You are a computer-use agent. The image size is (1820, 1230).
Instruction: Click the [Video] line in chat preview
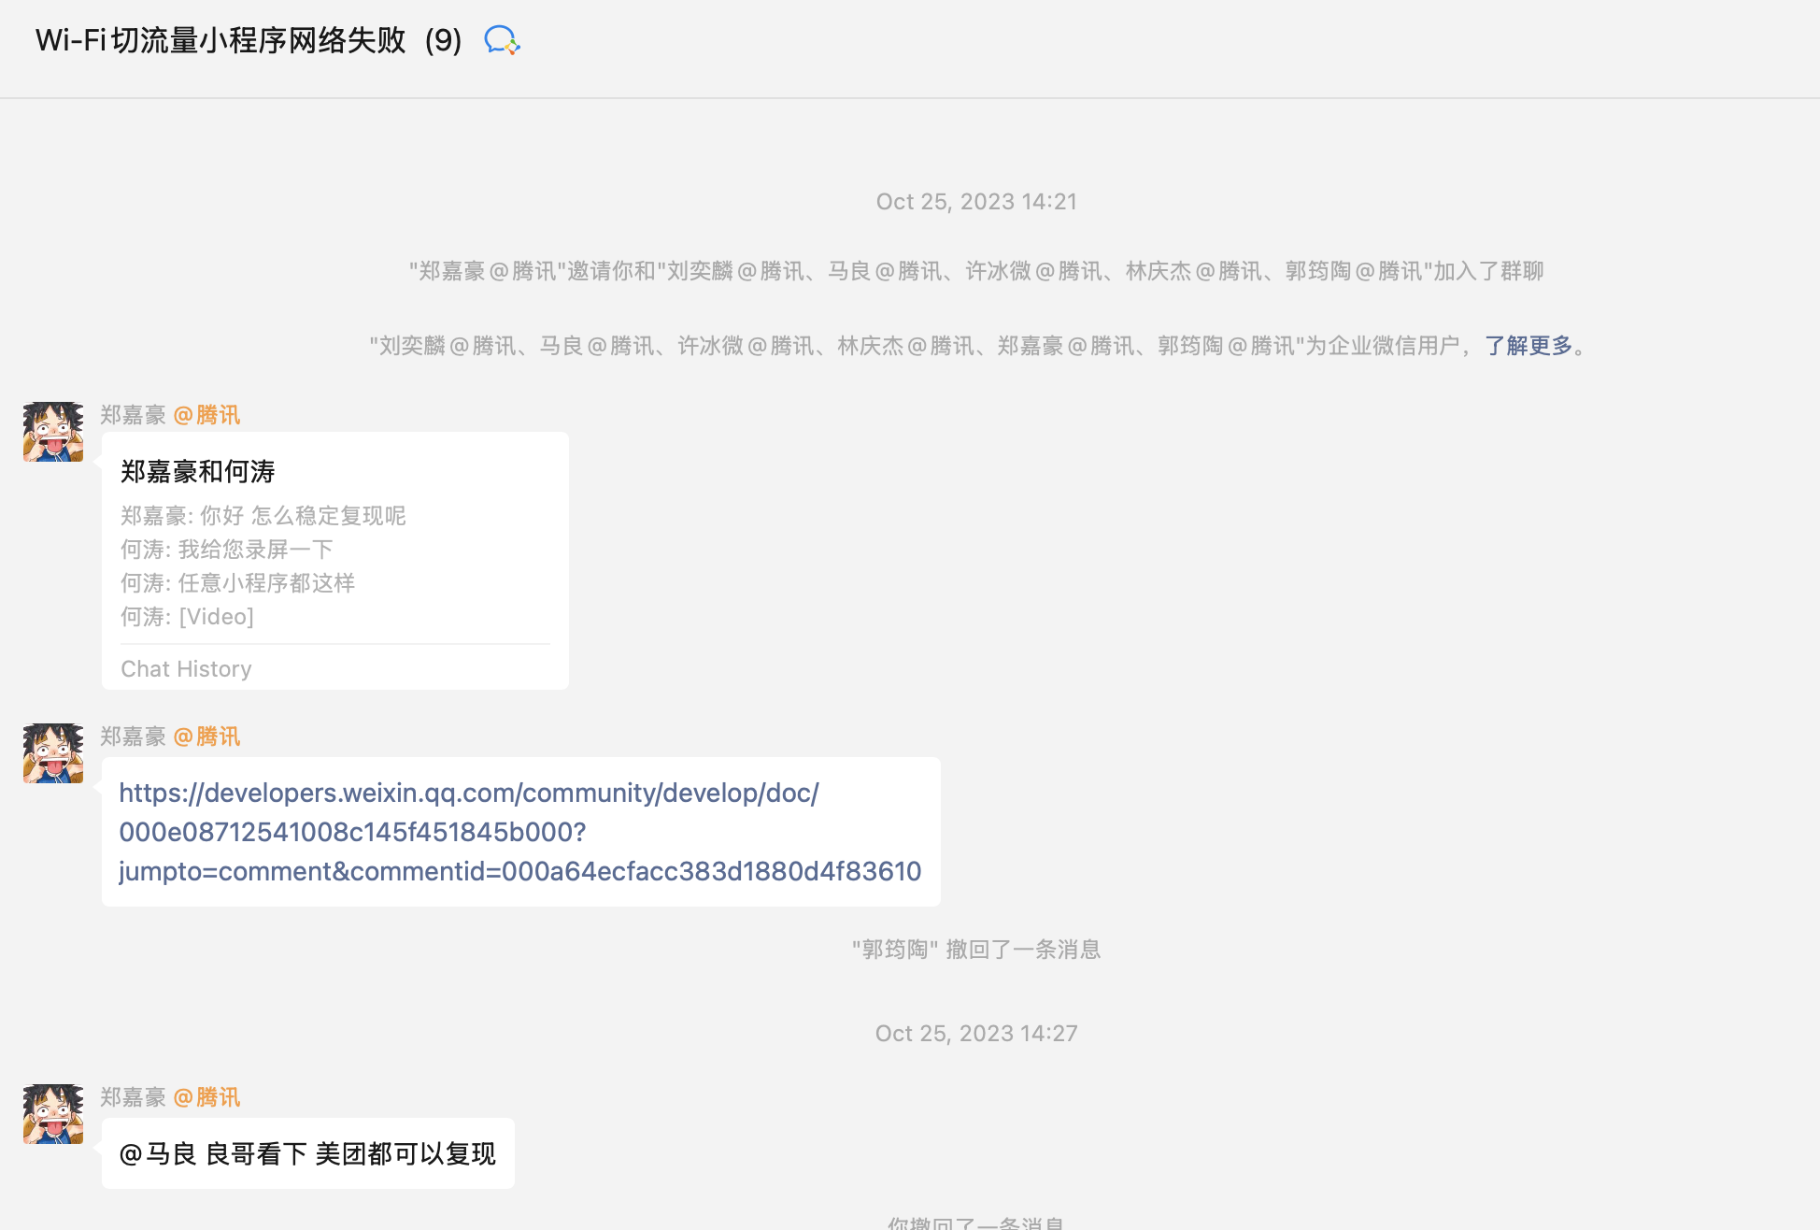[x=188, y=617]
